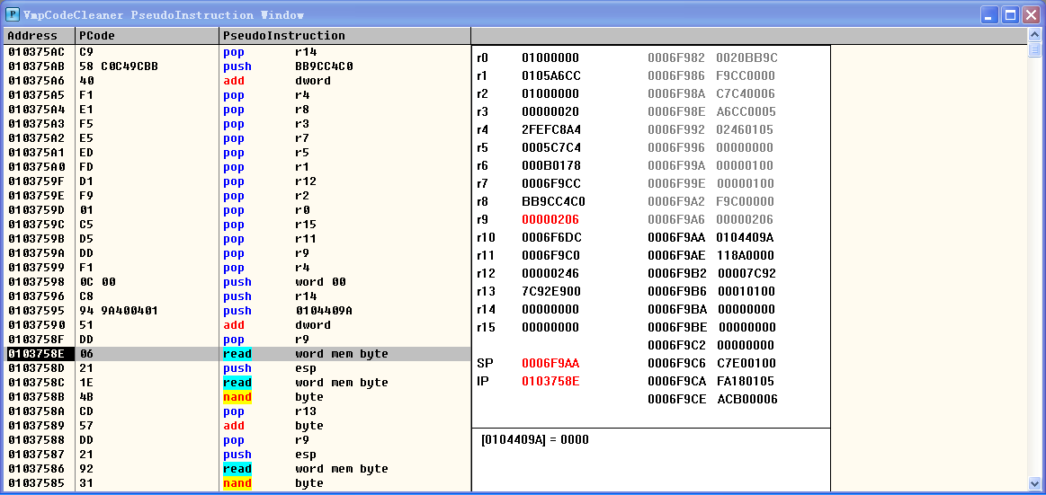1046x495 pixels.
Task: Select row at address 0103759A
Action: (237, 253)
